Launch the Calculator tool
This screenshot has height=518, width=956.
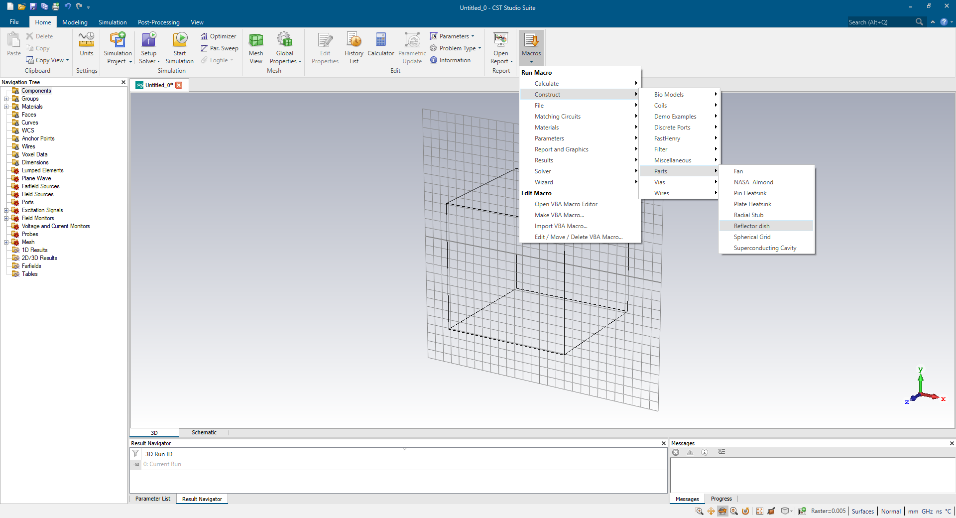point(380,40)
